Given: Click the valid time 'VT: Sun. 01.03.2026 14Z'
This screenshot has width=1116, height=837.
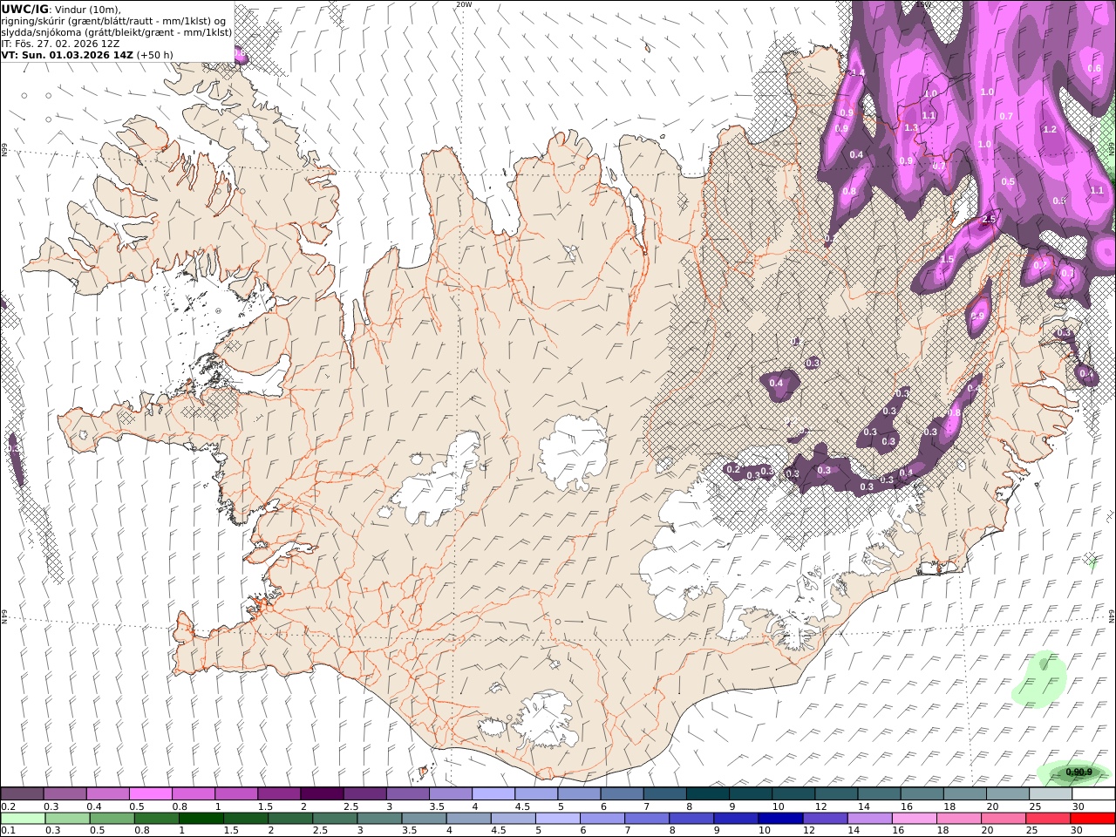Looking at the screenshot, I should [67, 54].
